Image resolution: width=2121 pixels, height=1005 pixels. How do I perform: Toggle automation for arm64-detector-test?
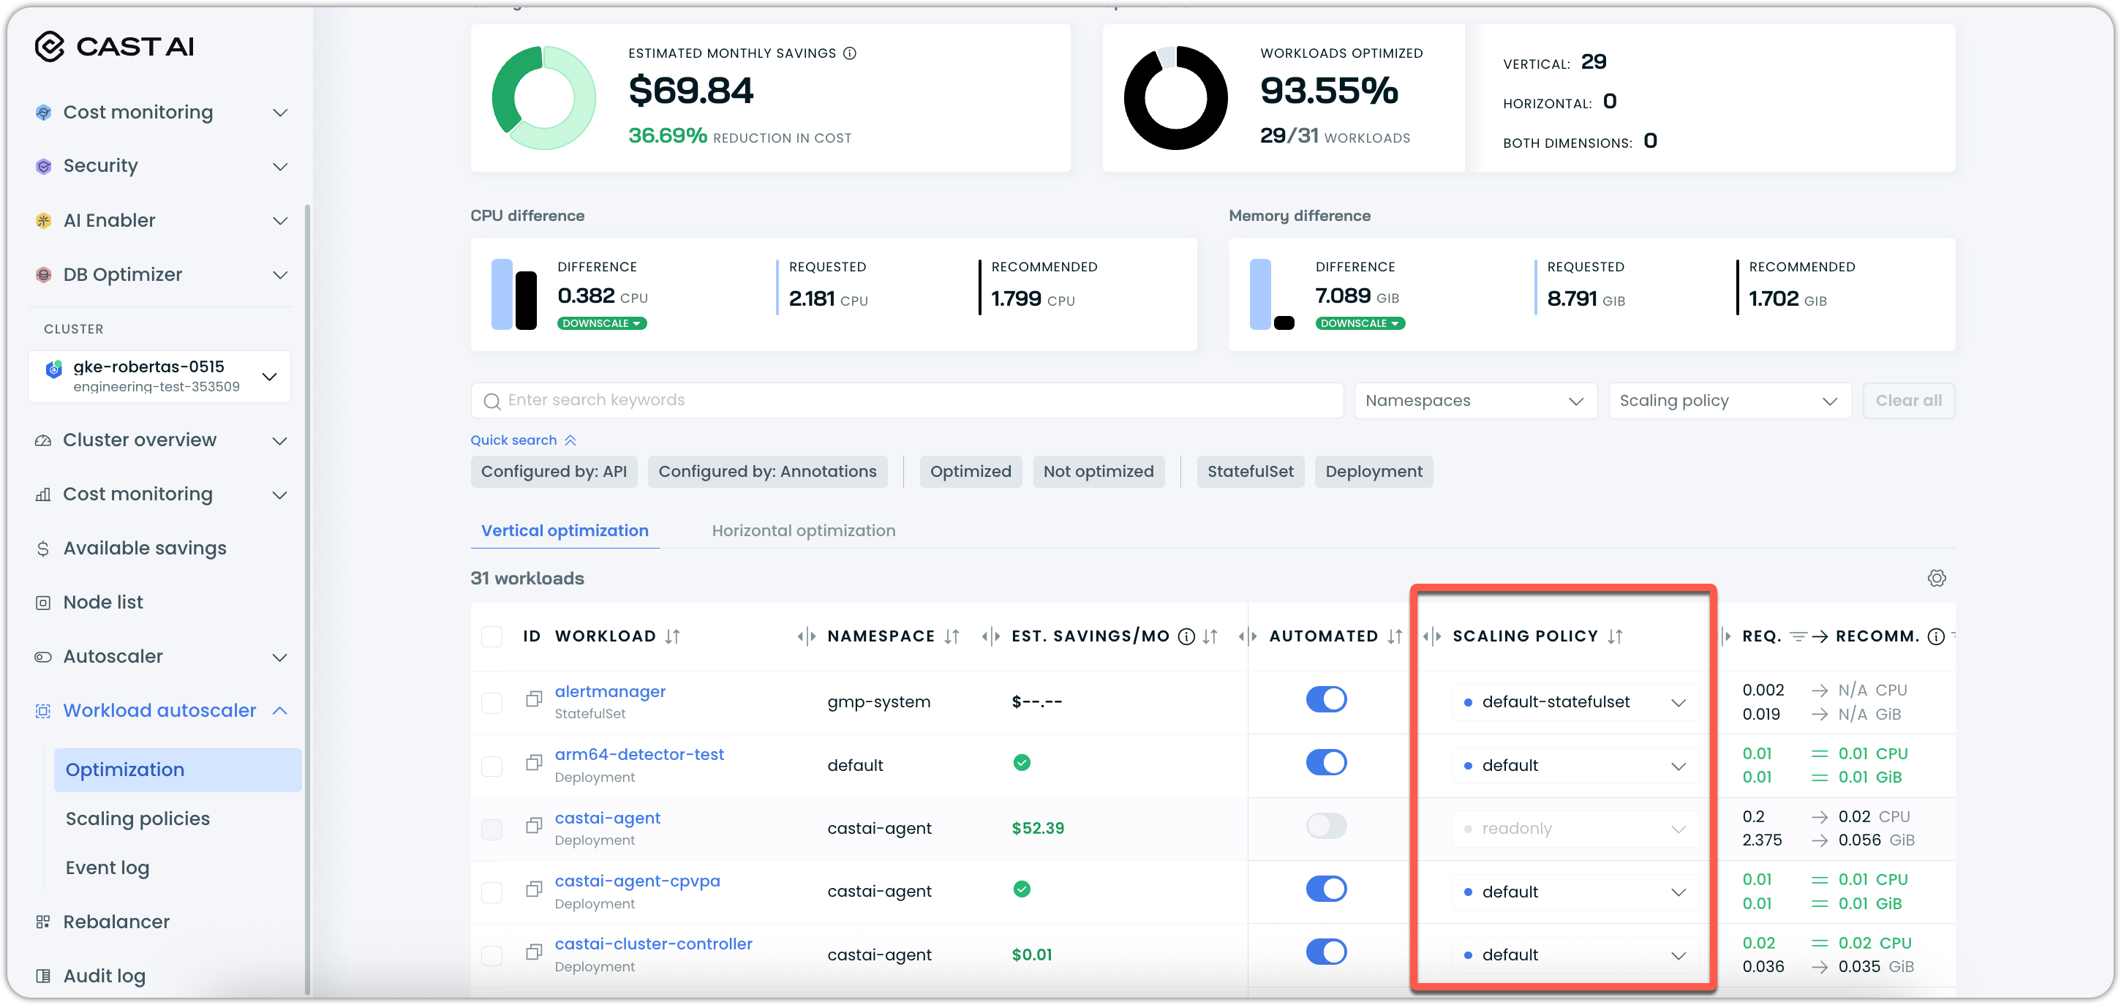1325,763
